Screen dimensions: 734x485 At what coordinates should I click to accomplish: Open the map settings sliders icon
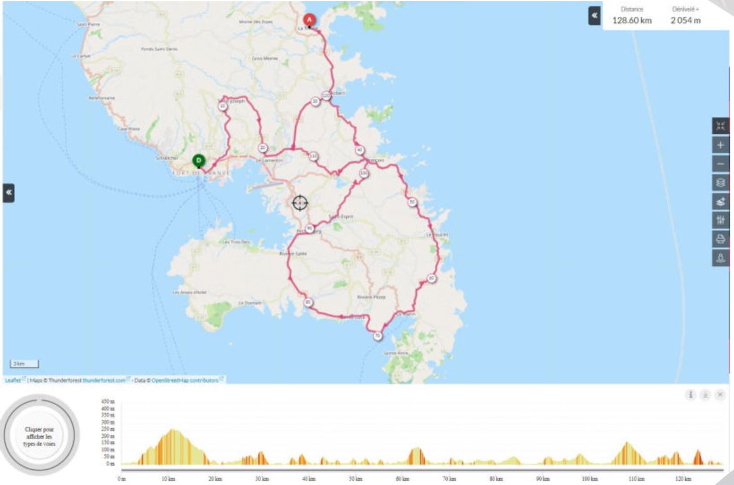[x=720, y=220]
